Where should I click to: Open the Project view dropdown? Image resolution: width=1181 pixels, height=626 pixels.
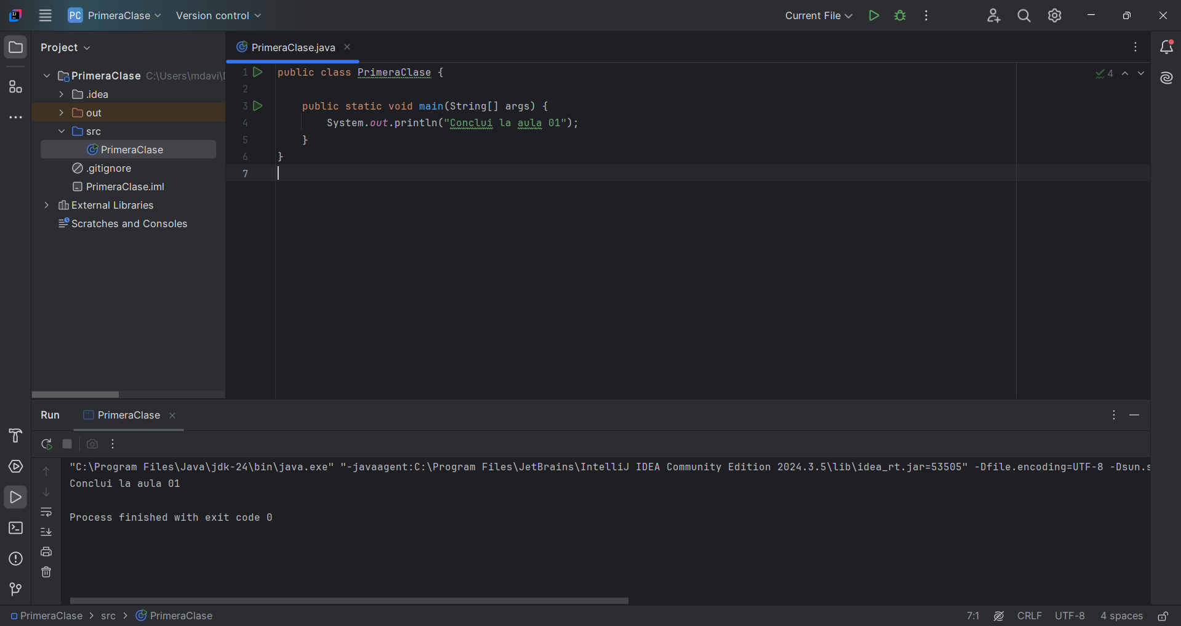65,47
